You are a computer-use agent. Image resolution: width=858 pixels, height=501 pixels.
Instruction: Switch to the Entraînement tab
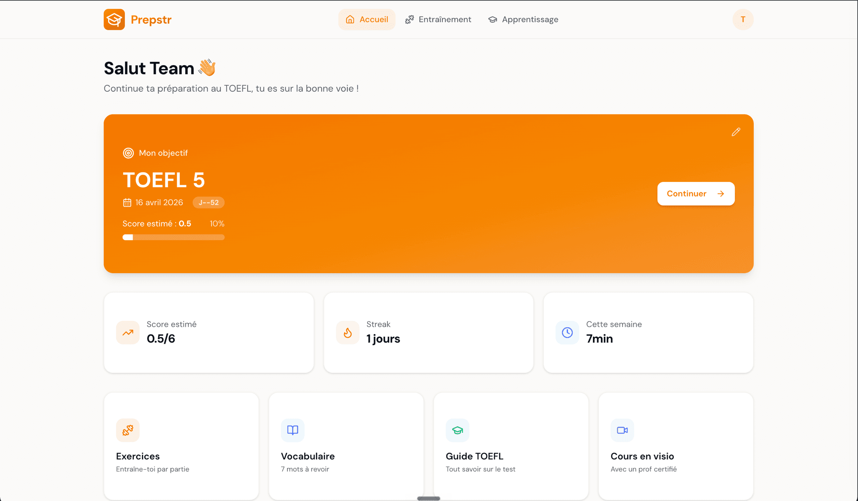(x=438, y=19)
